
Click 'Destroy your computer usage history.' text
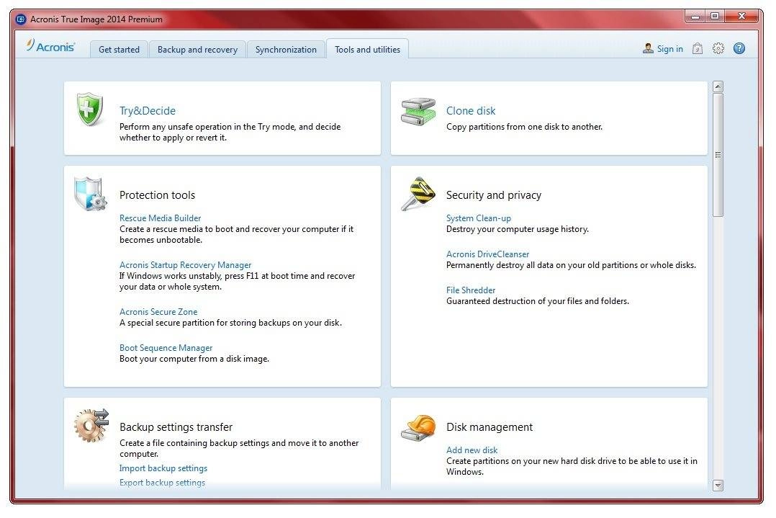coord(517,229)
